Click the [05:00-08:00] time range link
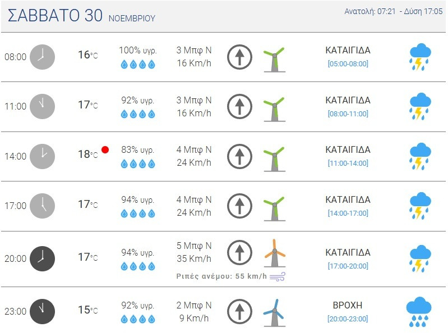 tap(348, 63)
